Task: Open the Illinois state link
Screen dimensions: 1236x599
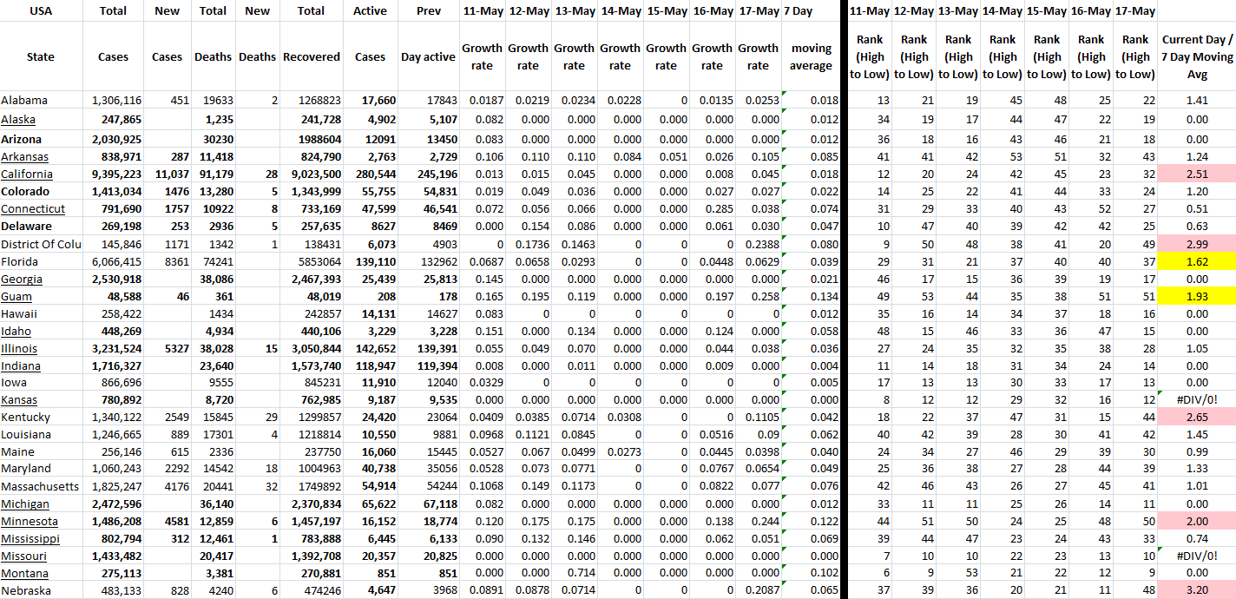Action: point(19,348)
